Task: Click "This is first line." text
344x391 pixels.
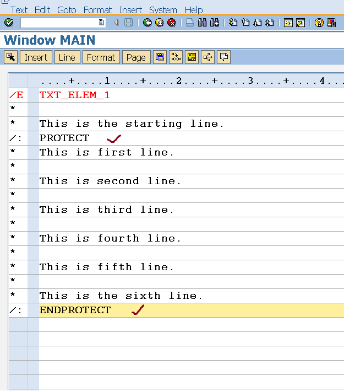Action: point(107,152)
